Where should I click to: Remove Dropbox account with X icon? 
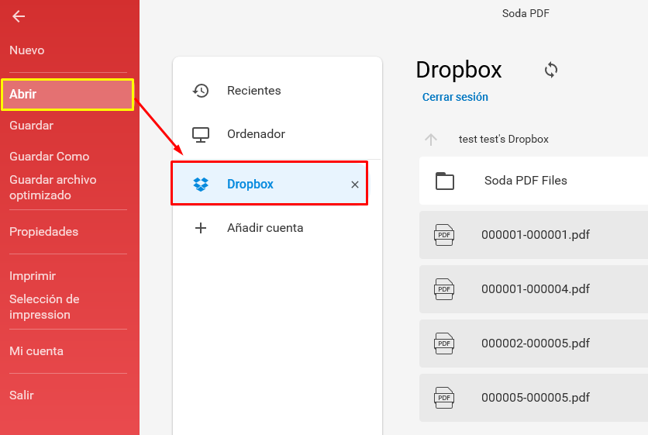pos(355,185)
